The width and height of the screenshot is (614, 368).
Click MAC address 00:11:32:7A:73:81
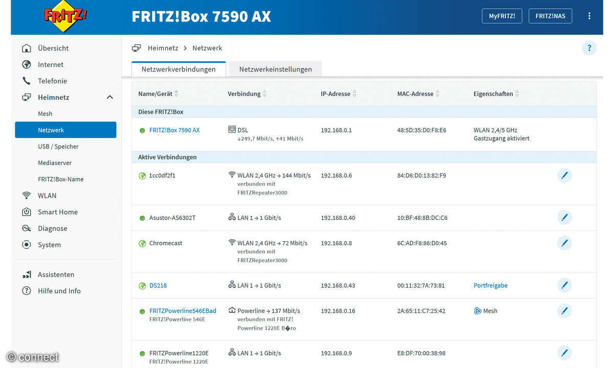tap(421, 286)
